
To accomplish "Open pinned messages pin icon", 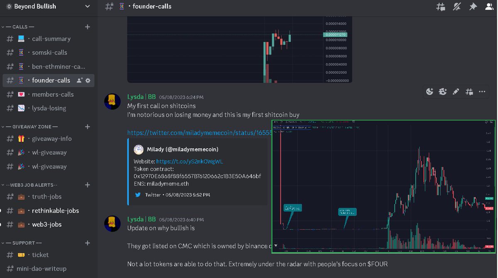I will [473, 7].
